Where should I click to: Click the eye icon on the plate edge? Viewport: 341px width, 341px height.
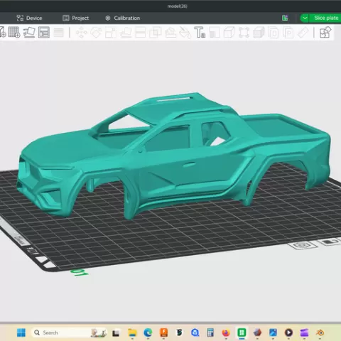(302, 245)
